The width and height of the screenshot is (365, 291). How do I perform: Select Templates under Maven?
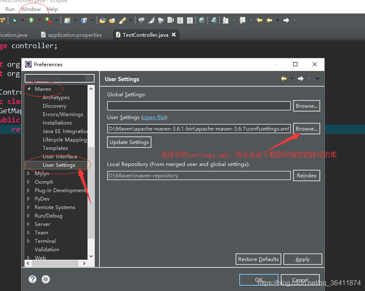click(55, 148)
